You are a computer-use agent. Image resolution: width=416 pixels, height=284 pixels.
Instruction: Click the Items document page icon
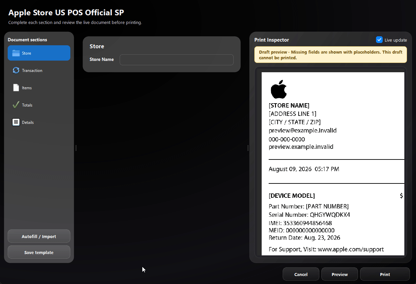click(x=16, y=88)
